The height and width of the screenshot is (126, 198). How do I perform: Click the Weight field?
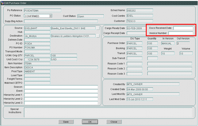(x=168, y=53)
